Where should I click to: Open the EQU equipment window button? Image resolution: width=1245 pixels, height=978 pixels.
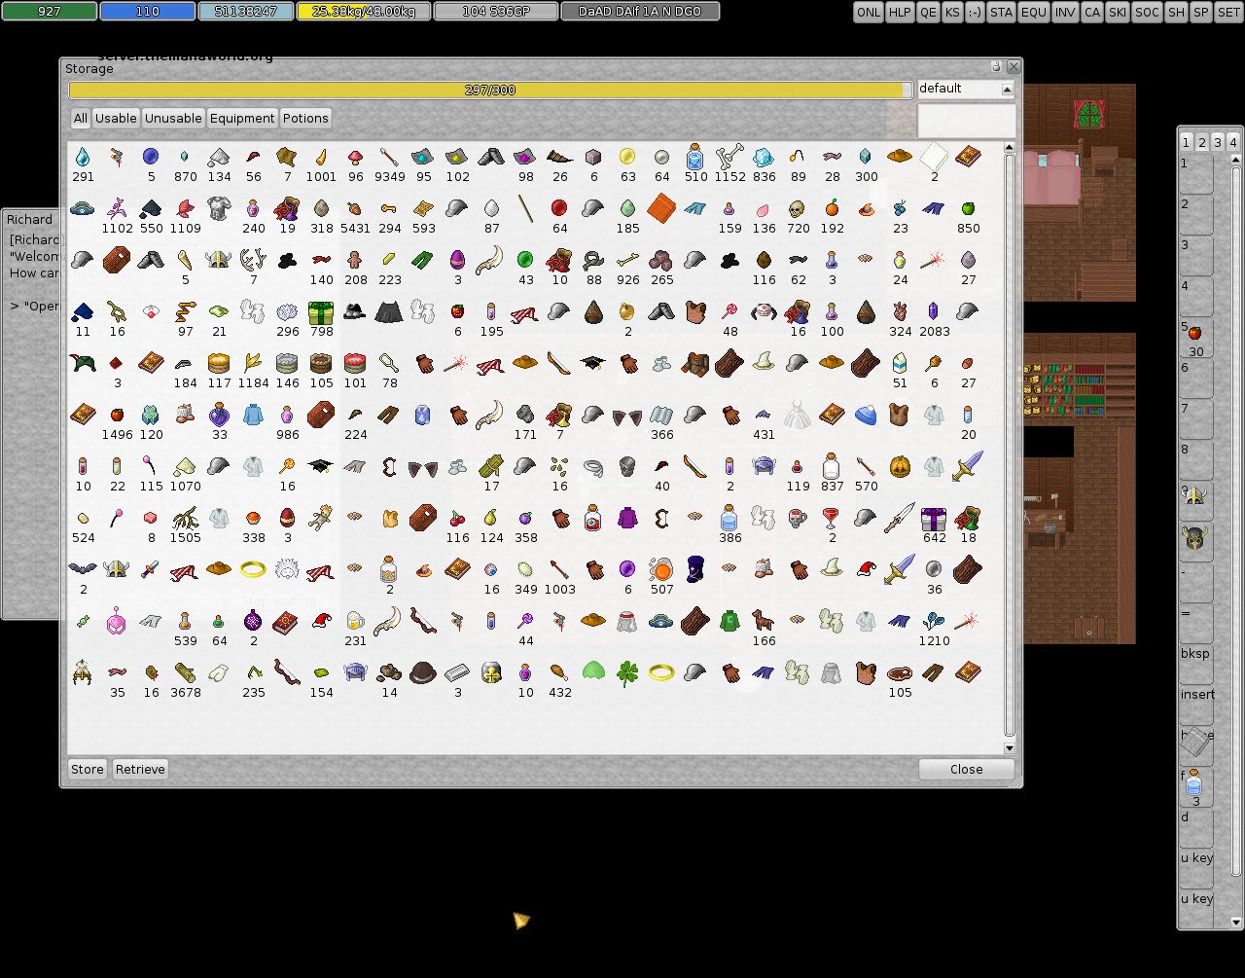1034,12
